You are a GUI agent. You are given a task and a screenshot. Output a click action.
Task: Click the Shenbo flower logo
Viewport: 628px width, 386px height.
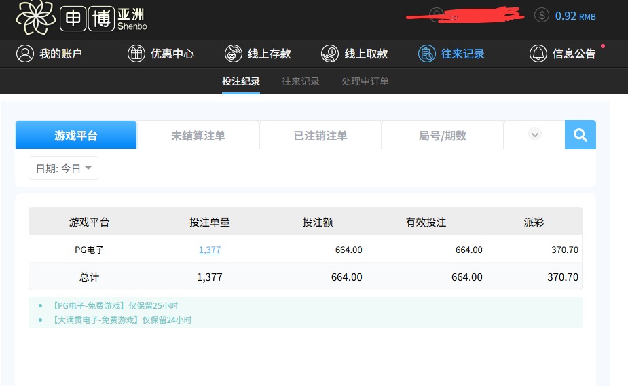click(x=36, y=17)
